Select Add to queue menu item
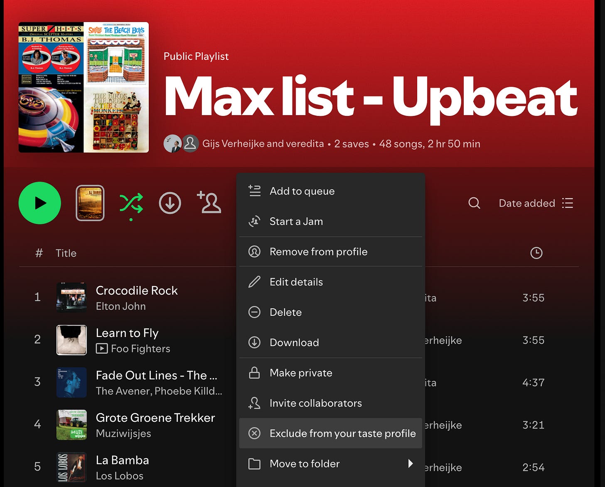This screenshot has width=605, height=487. (x=331, y=191)
